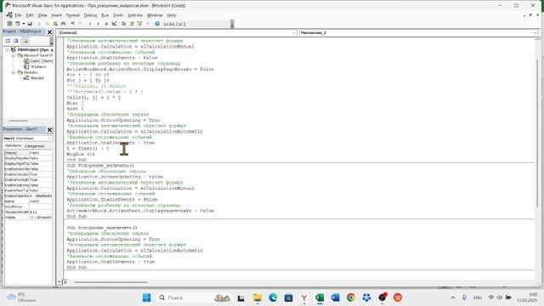The width and height of the screenshot is (544, 306).
Task: Open Find with the binoculars icon
Action: click(x=63, y=24)
